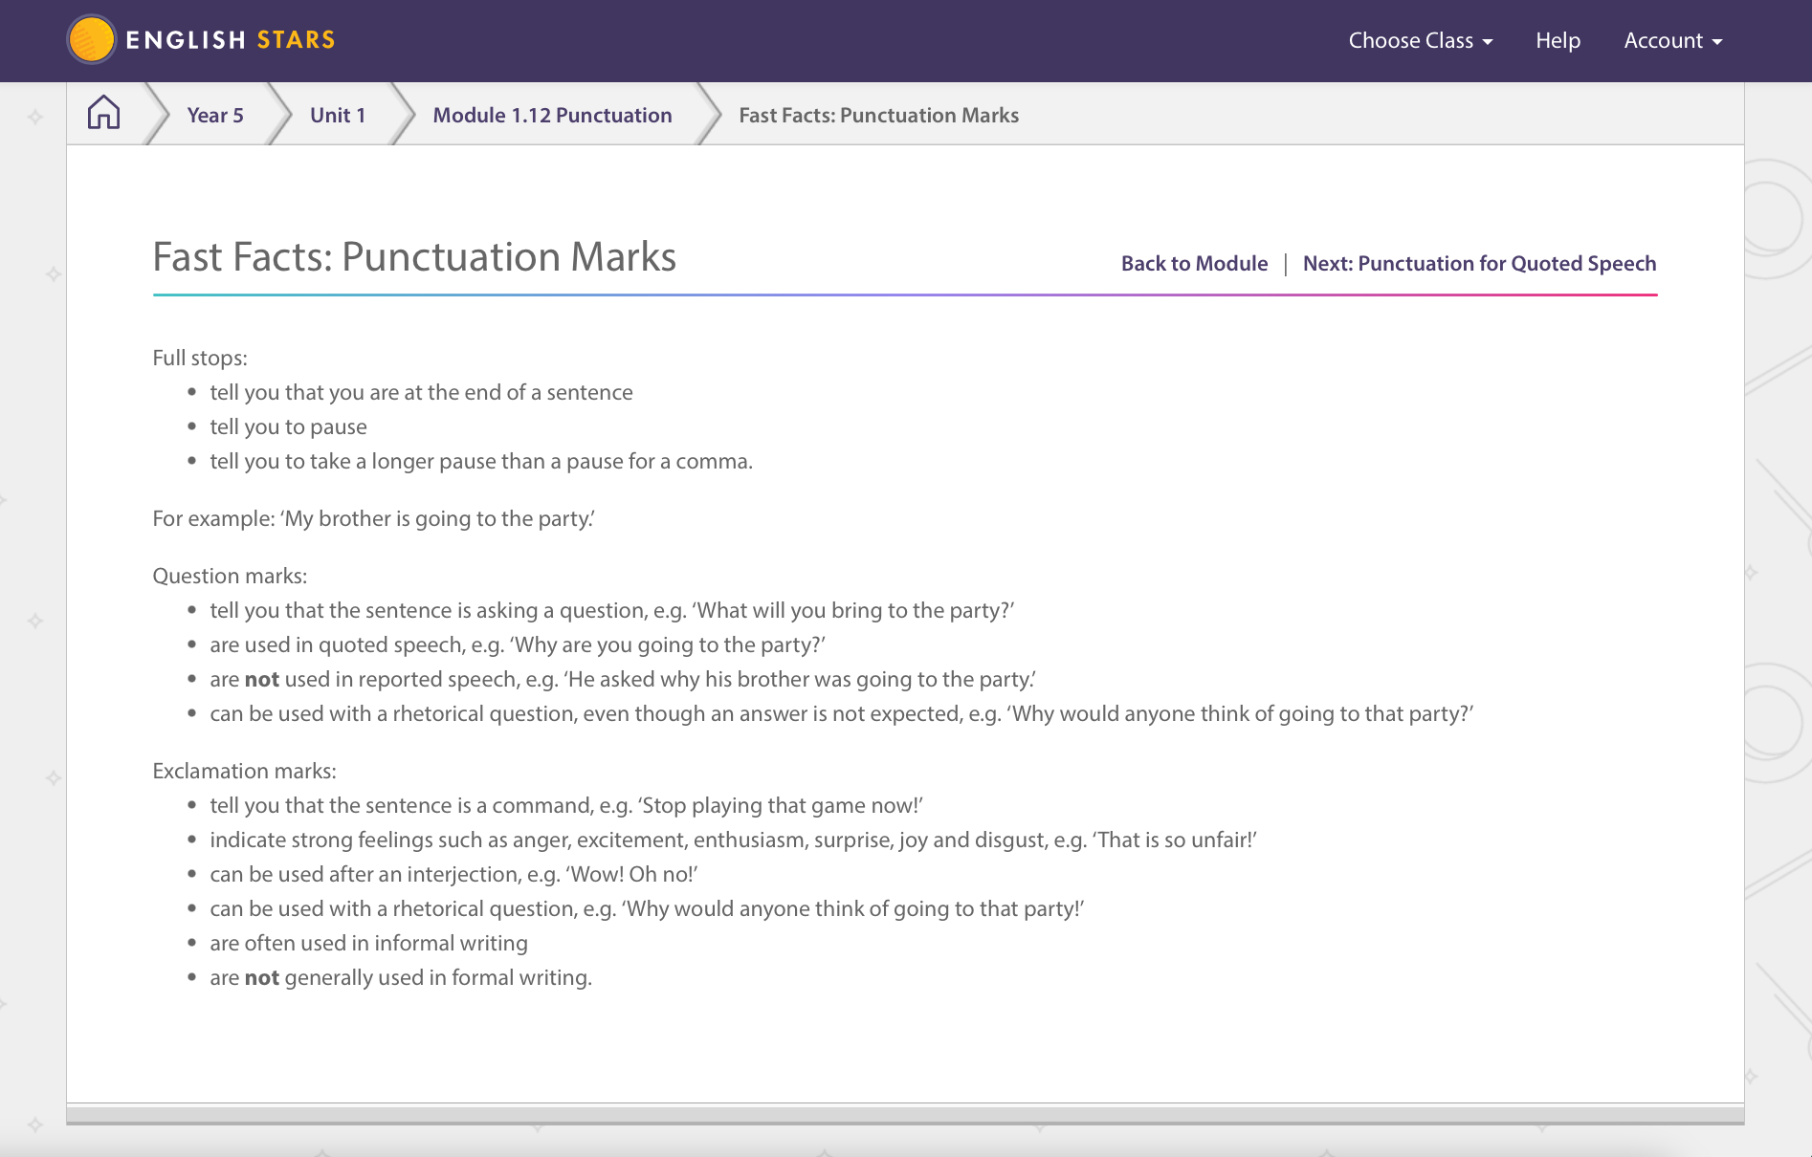
Task: Click the reported speech bullet 'He asked why'
Action: tap(623, 679)
